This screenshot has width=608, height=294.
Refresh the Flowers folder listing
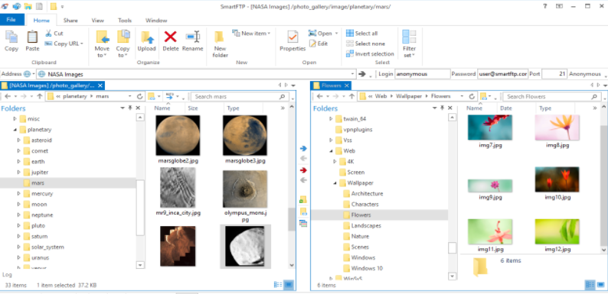[472, 96]
